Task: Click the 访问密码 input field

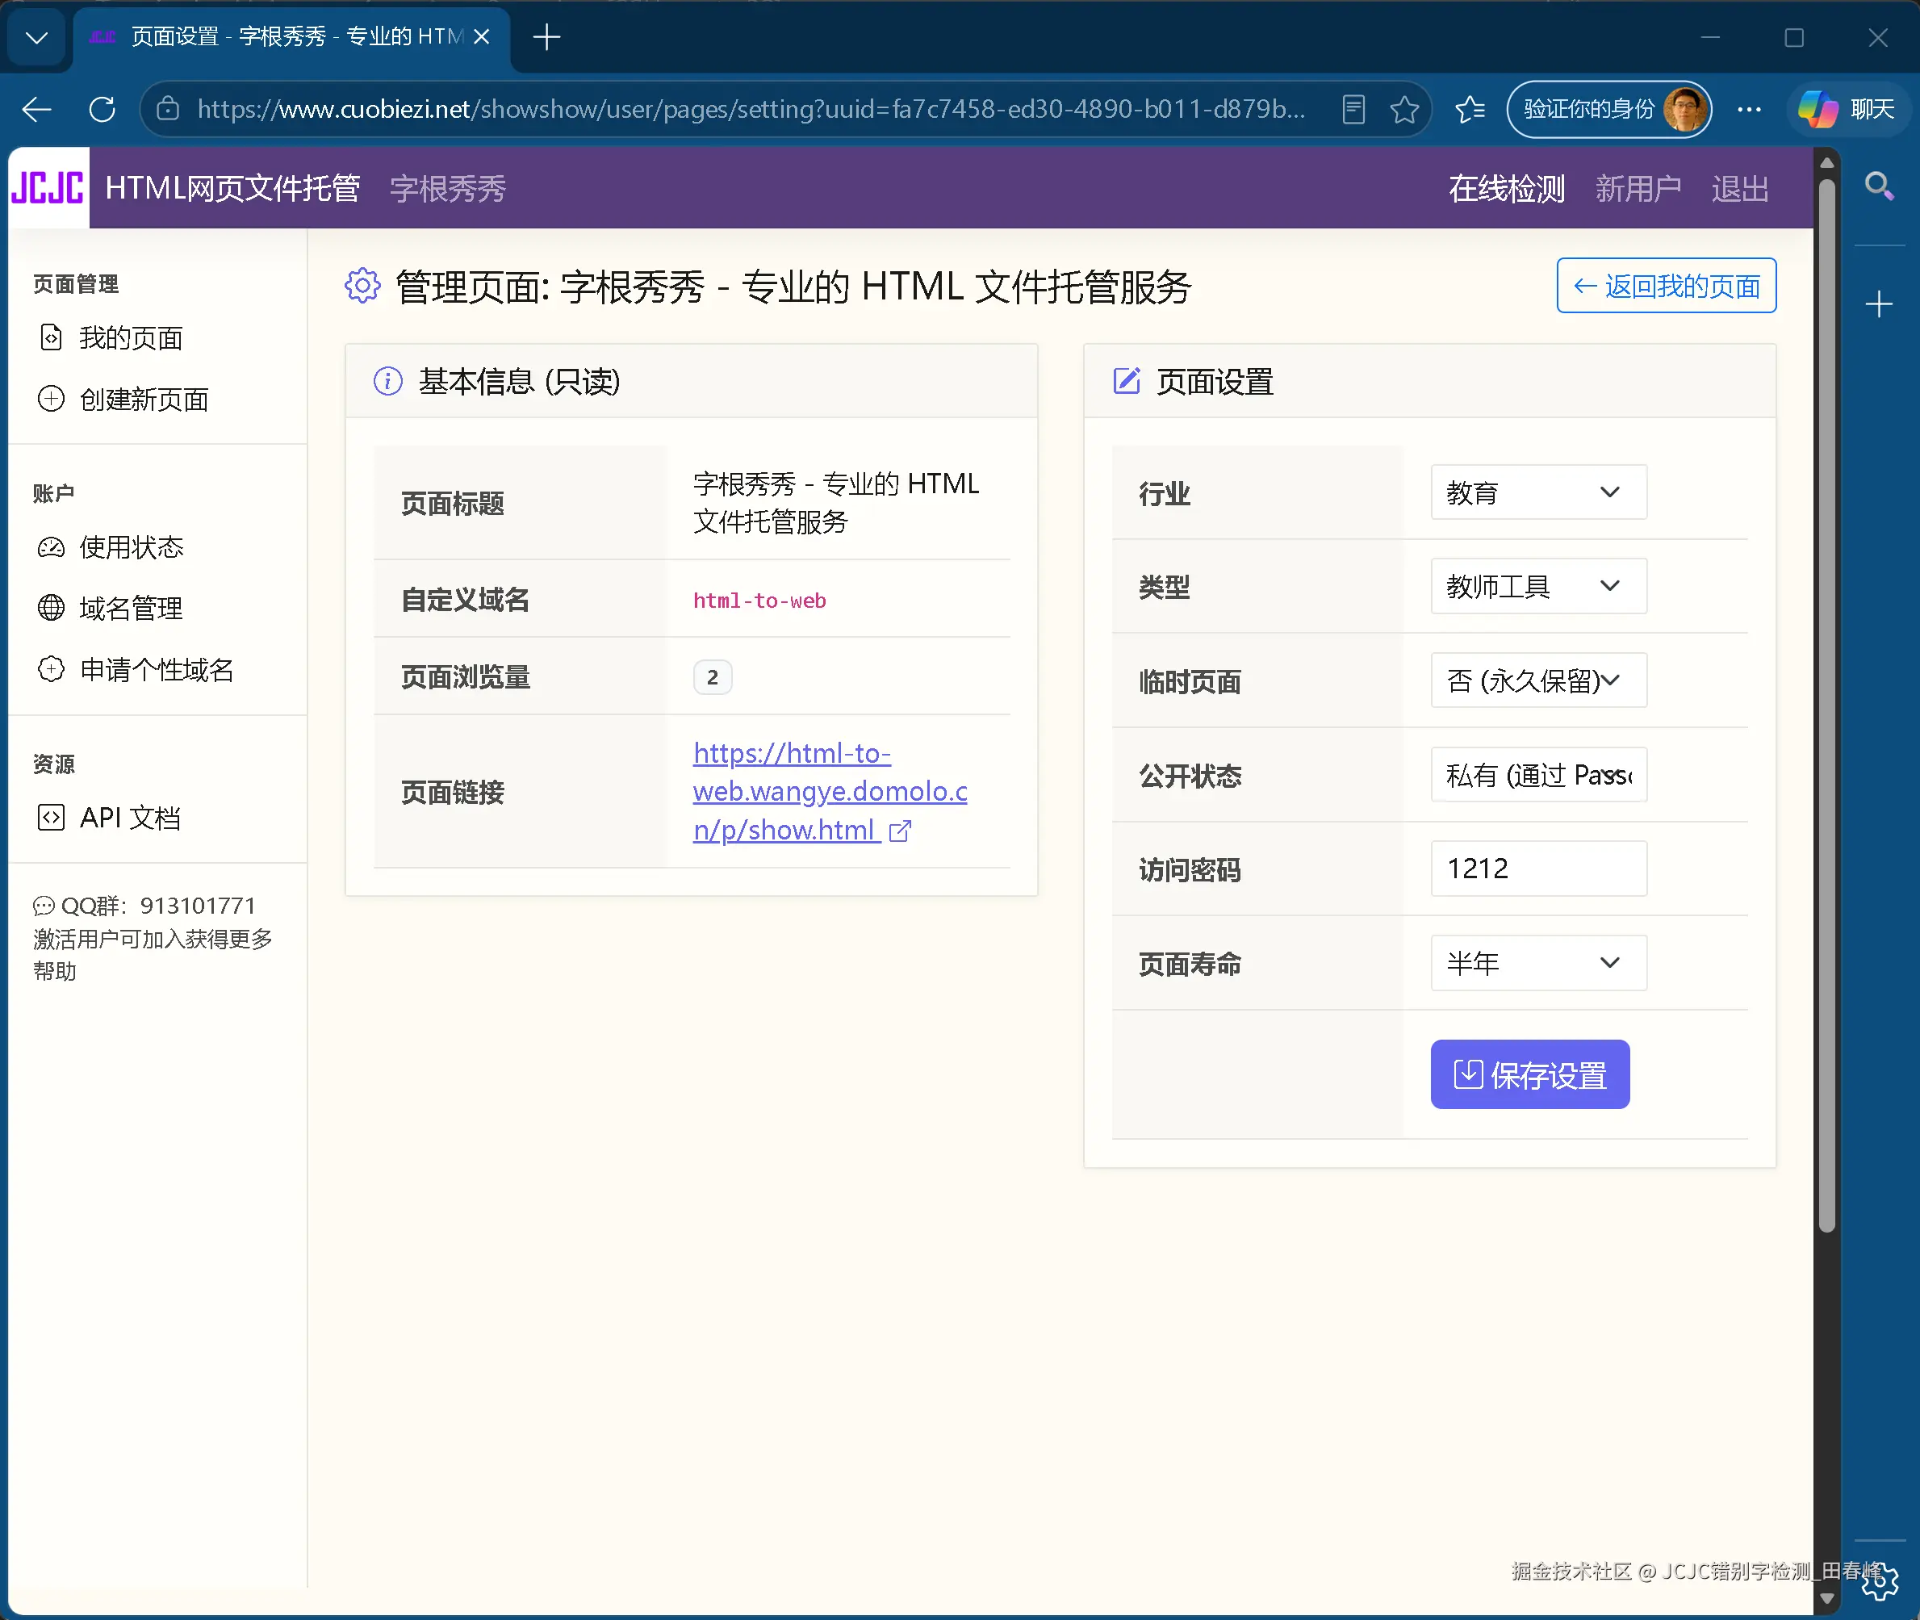Action: coord(1538,869)
